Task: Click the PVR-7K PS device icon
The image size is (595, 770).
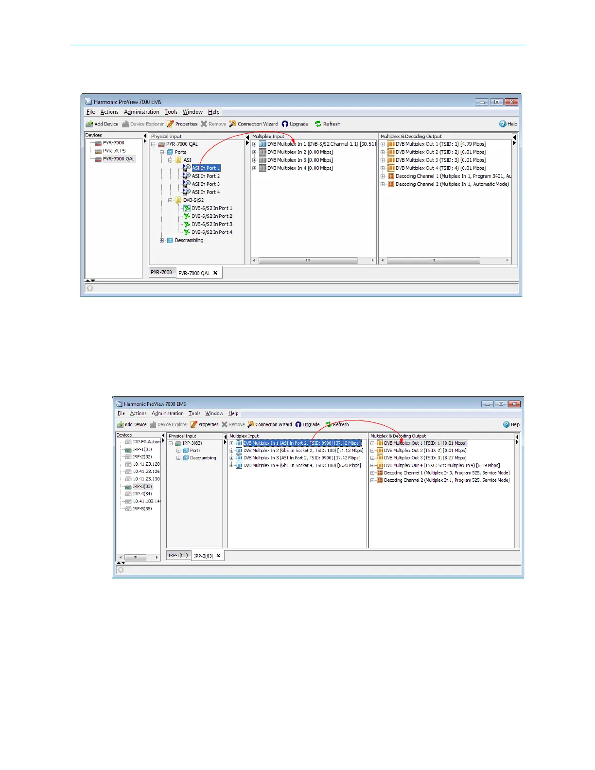Action: point(98,151)
